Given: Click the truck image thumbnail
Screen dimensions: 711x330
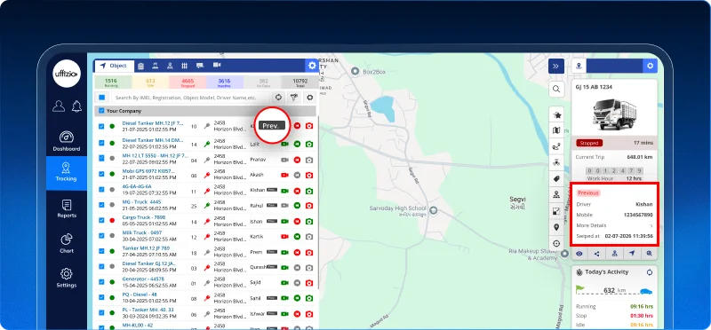Looking at the screenshot, I should [x=614, y=114].
